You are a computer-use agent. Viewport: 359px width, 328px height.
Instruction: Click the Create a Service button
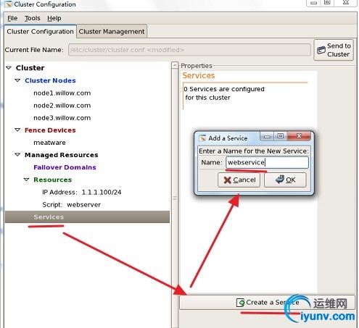(x=267, y=302)
